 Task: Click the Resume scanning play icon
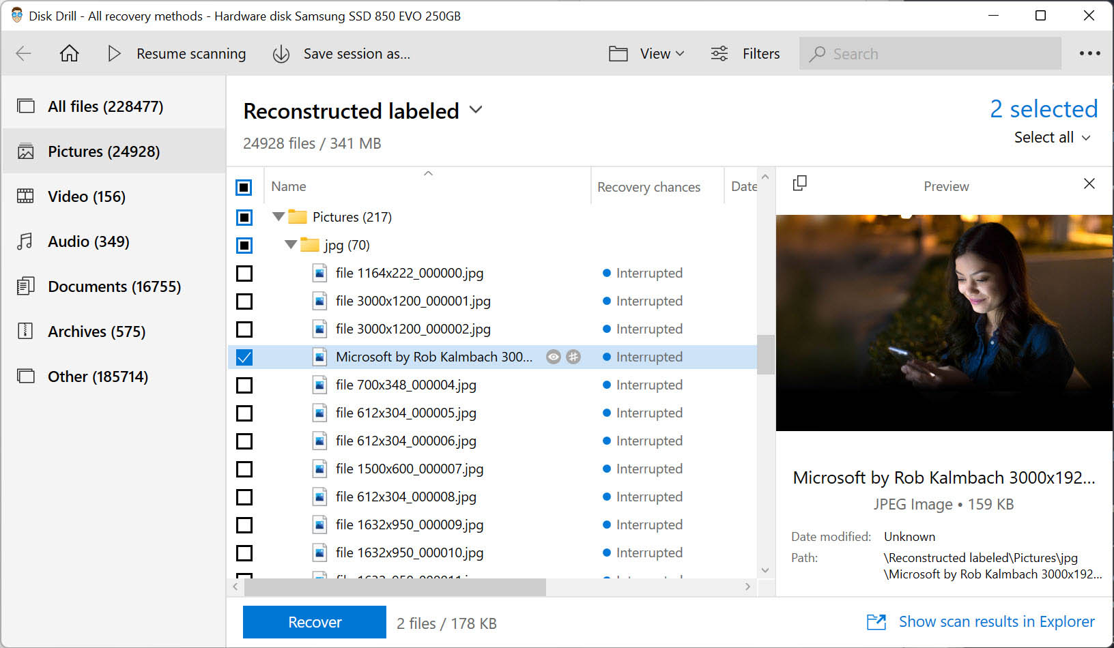tap(114, 53)
